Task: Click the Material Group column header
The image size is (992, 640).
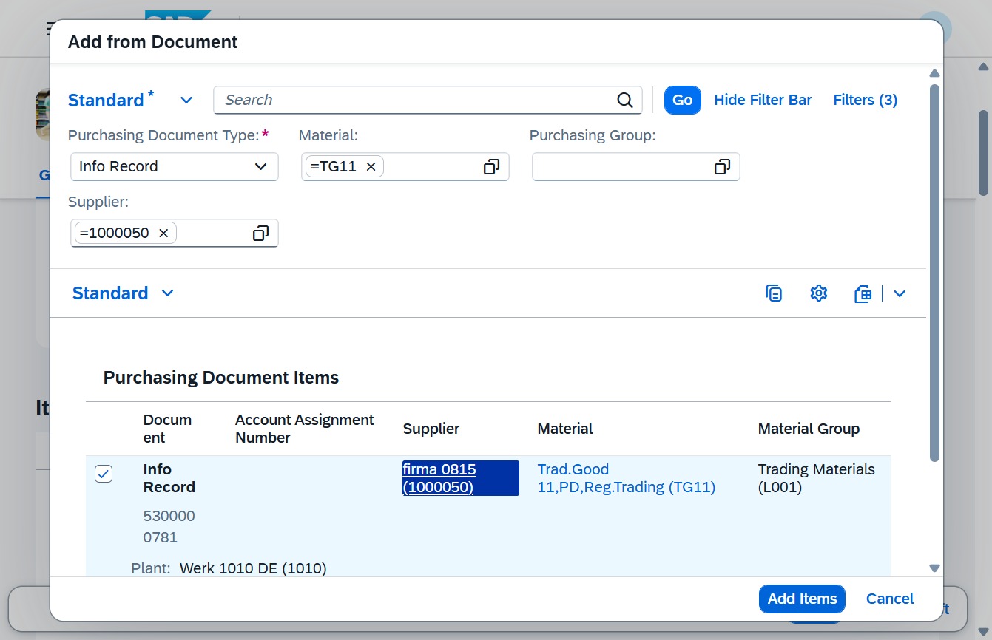Action: pos(809,429)
